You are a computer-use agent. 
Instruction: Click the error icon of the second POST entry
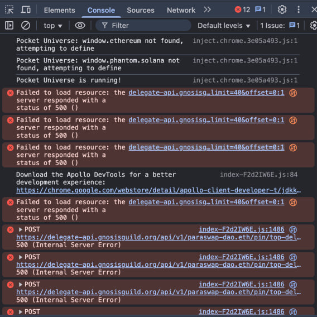coord(10,257)
